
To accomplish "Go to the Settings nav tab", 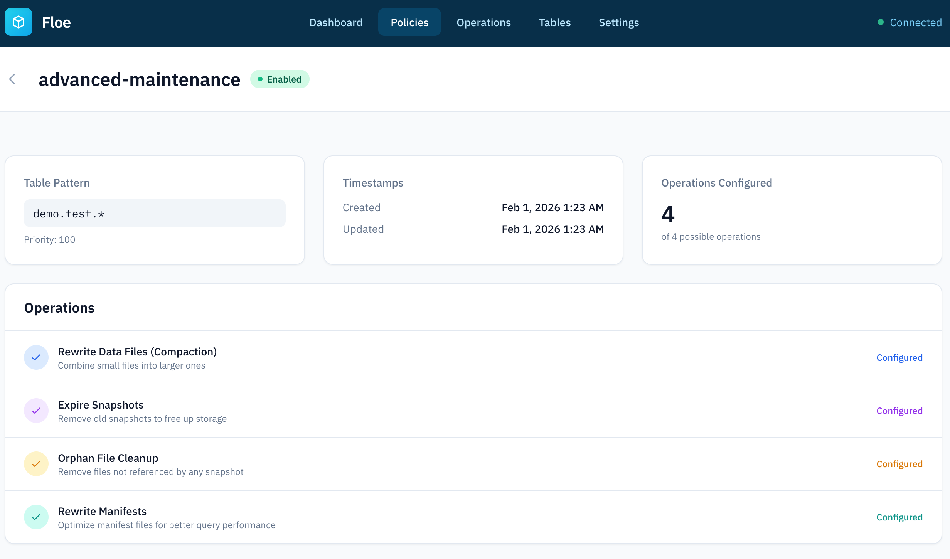I will [618, 22].
